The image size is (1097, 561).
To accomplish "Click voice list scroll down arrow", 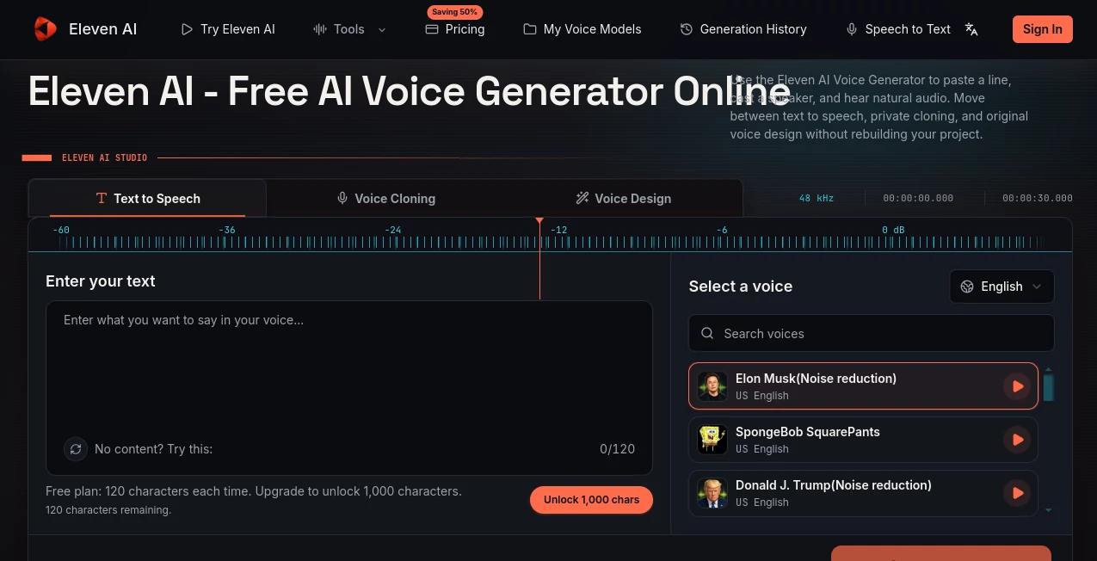I will 1048,510.
